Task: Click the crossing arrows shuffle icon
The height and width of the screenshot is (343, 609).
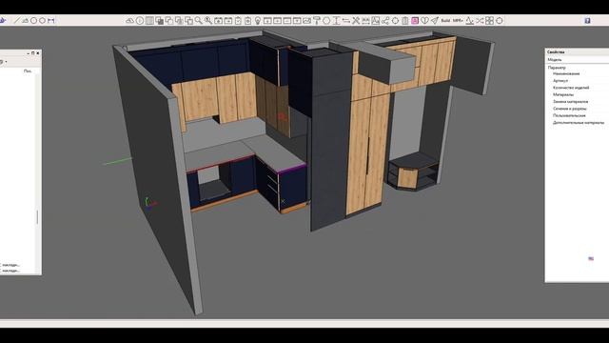Action: point(480,21)
